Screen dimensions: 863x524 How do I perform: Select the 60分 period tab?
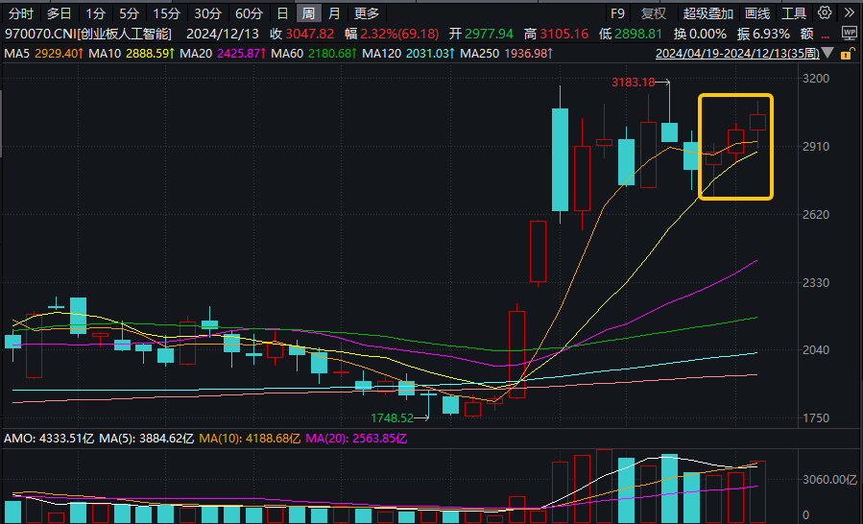coord(249,13)
